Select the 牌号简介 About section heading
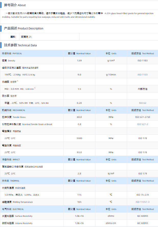158x227 pixels. (15, 5)
